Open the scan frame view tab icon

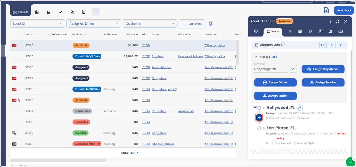[x=84, y=12]
